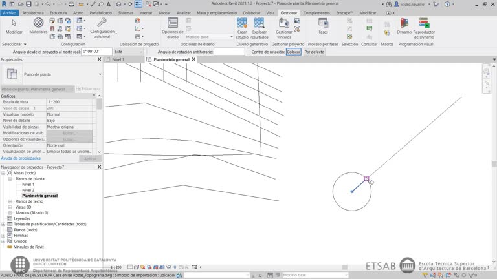Image resolution: width=497 pixels, height=279 pixels.
Task: Click Crear estudio icon
Action: [241, 26]
